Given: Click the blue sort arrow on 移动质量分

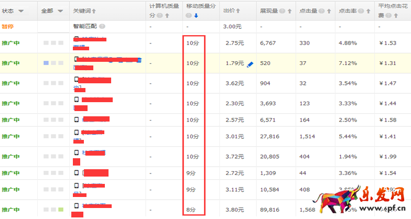Looking at the screenshot, I should pos(196,16).
